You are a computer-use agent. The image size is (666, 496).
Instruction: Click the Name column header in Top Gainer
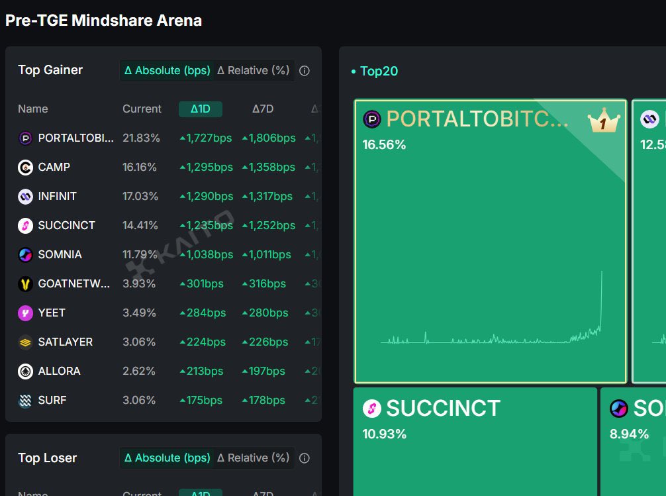coord(32,109)
